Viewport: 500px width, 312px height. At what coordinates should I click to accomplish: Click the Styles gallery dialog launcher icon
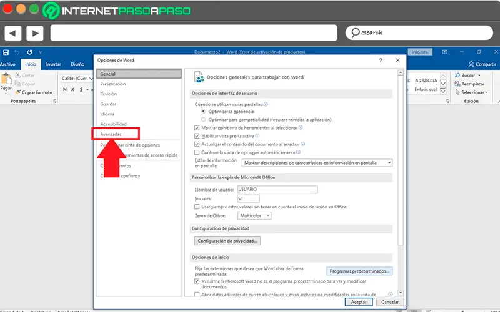[x=447, y=101]
